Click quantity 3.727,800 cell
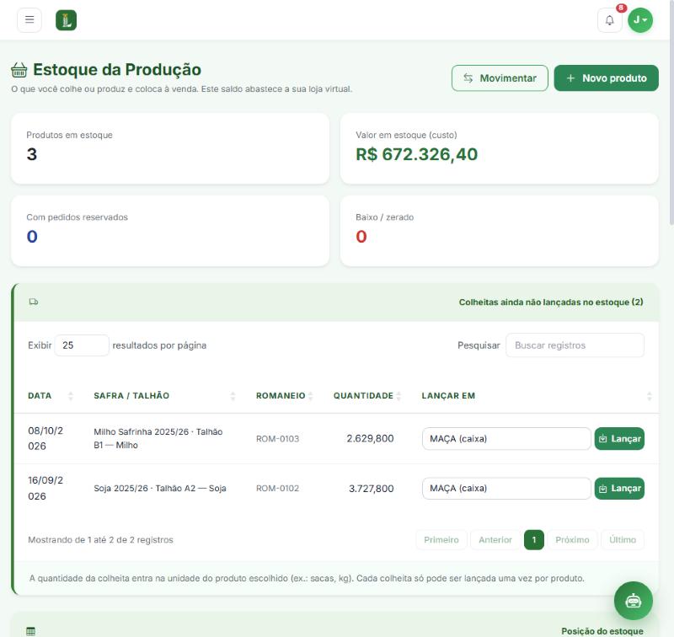This screenshot has height=637, width=674. click(372, 489)
